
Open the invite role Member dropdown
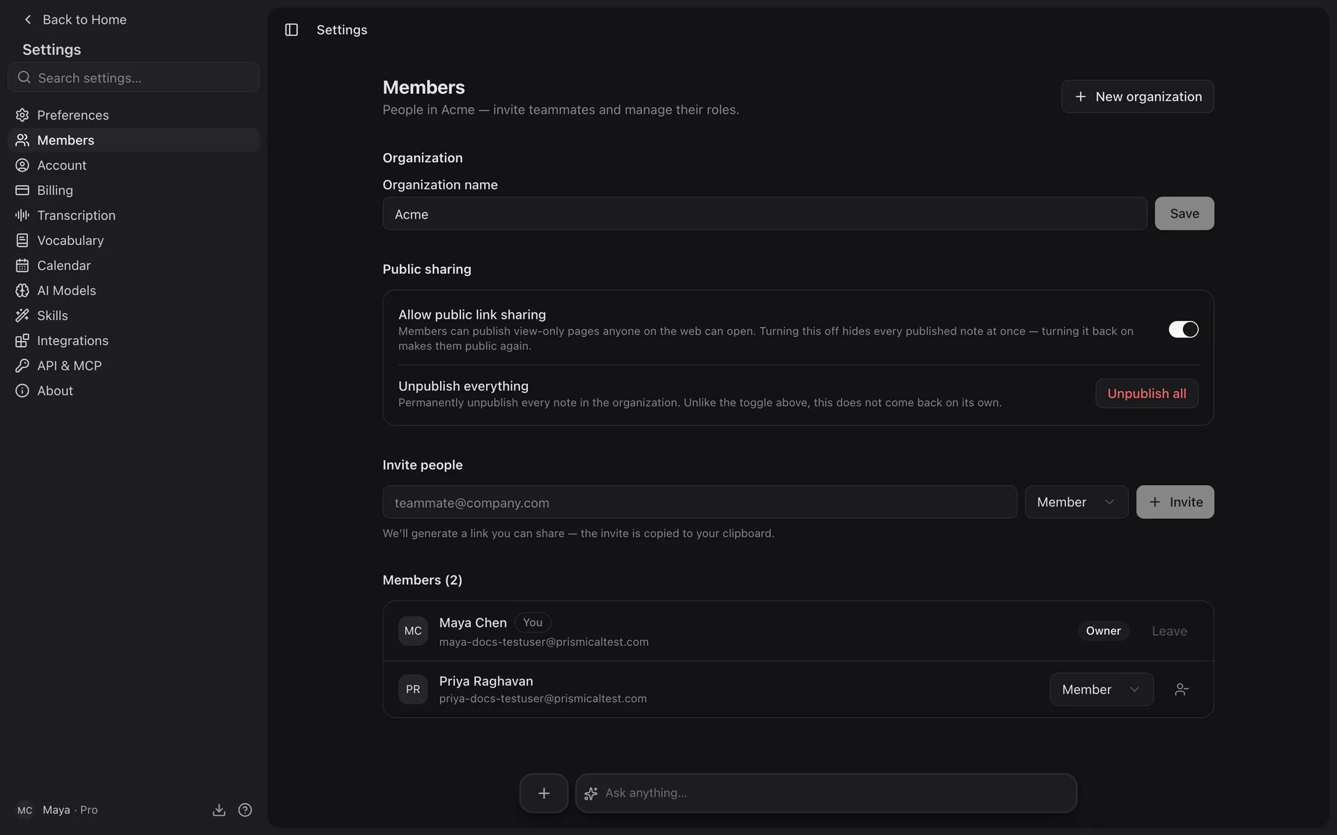[x=1077, y=502]
